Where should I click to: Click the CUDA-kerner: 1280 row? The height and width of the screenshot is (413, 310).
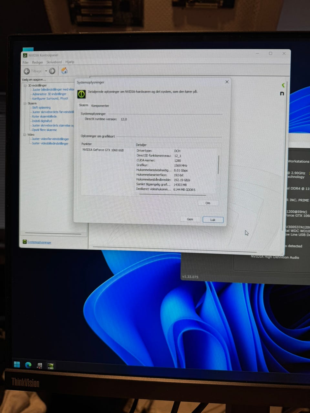(x=177, y=160)
